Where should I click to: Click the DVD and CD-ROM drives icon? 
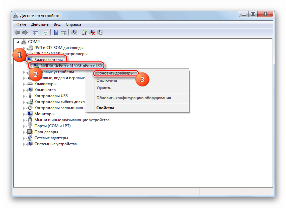pyautogui.click(x=30, y=48)
